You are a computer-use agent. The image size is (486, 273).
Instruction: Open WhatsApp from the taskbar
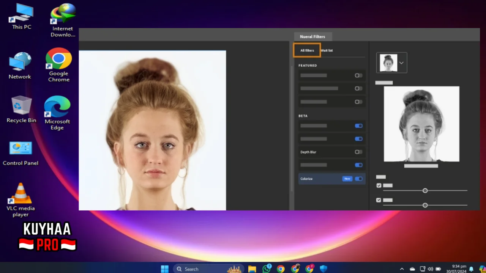pyautogui.click(x=267, y=269)
